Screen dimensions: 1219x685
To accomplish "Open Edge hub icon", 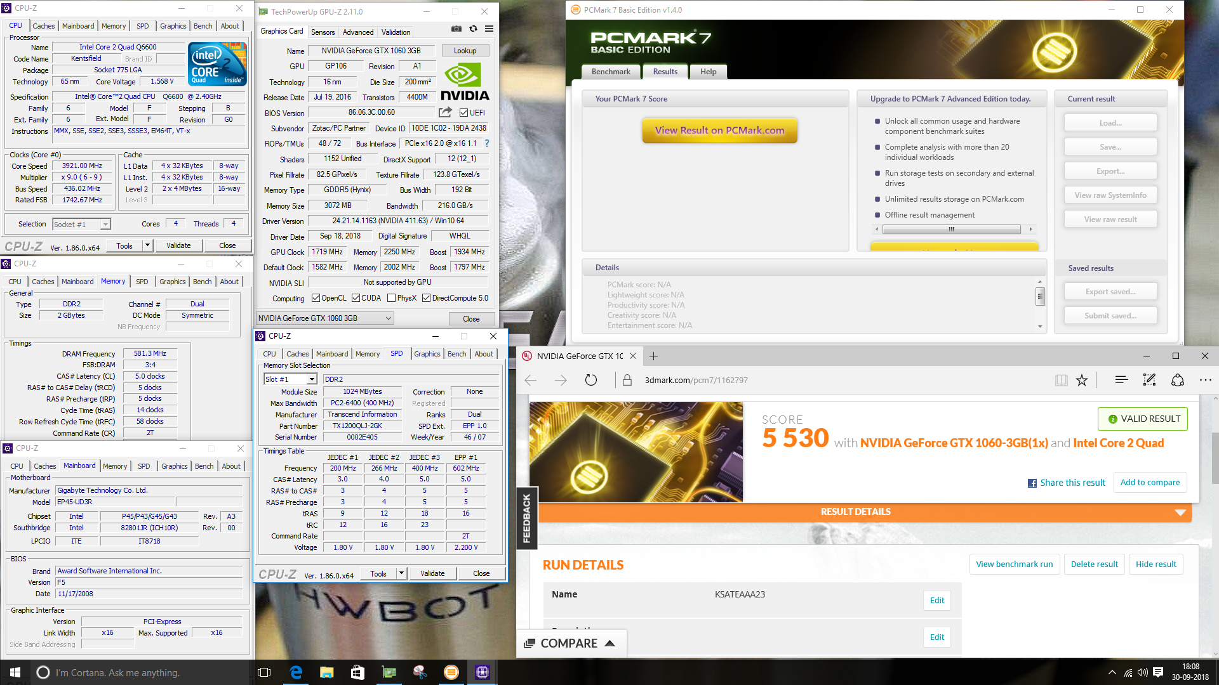I will 1121,380.
